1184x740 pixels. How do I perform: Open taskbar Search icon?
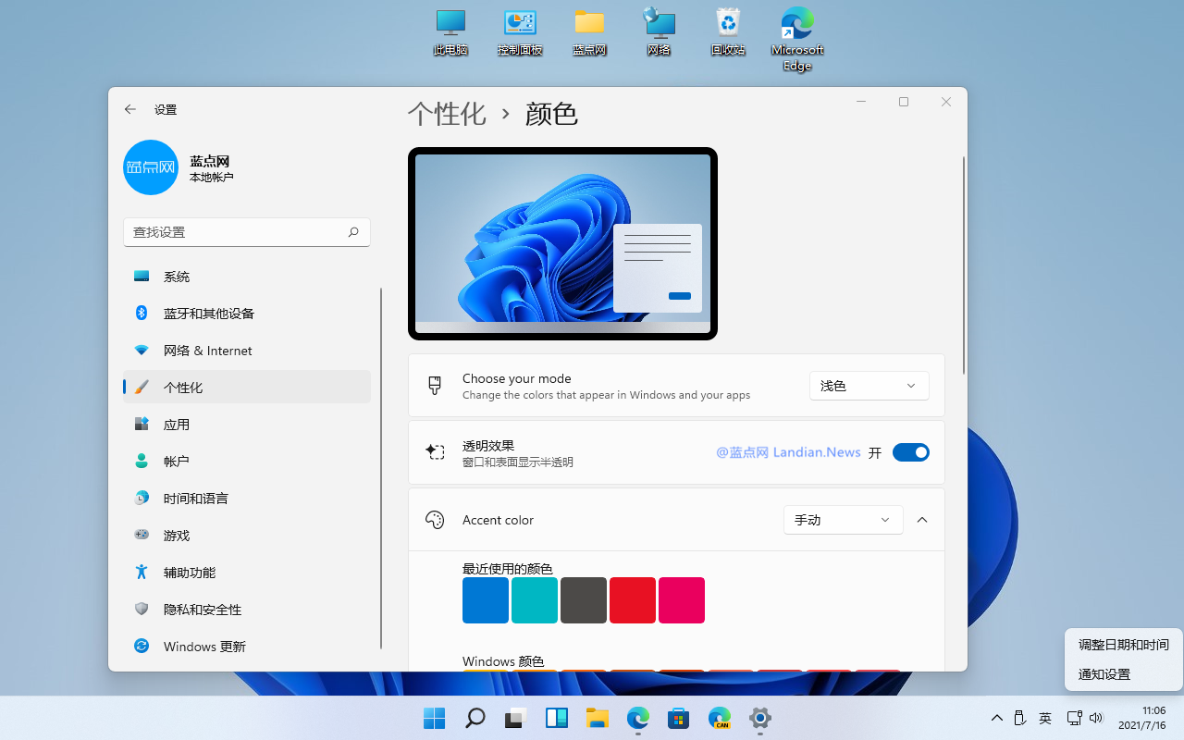[x=475, y=718]
